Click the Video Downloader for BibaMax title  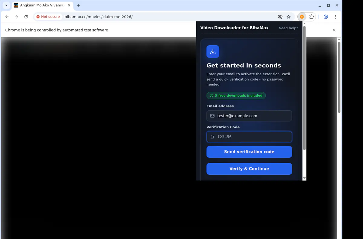pos(234,28)
